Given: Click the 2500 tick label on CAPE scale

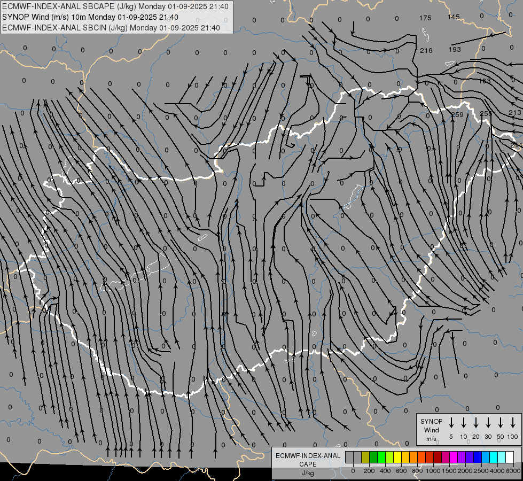Looking at the screenshot, I should (x=481, y=471).
